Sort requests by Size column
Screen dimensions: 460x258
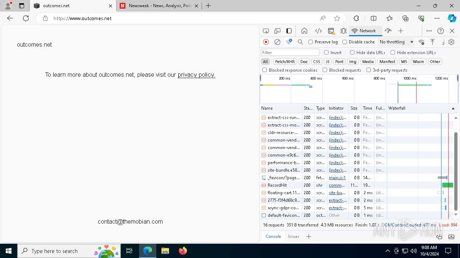point(355,108)
